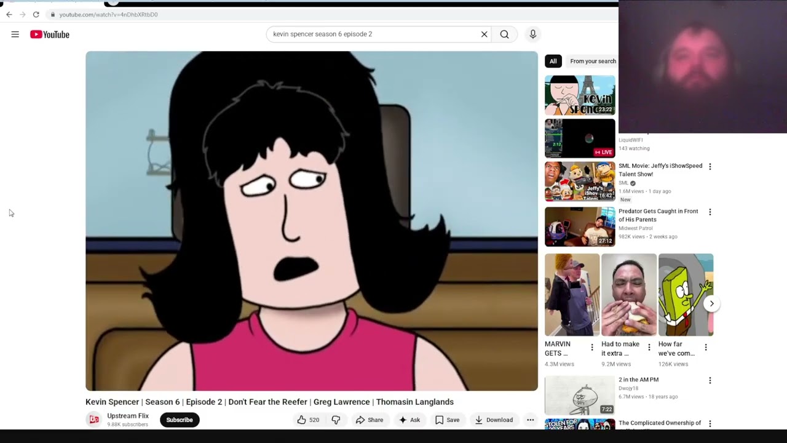Go back with browser back arrow
The height and width of the screenshot is (443, 787).
point(9,14)
